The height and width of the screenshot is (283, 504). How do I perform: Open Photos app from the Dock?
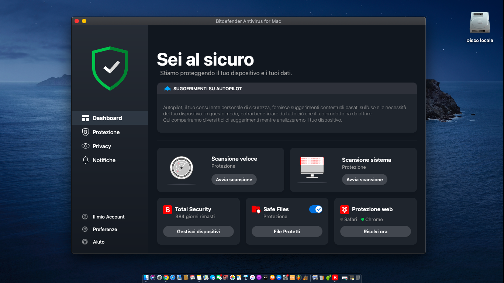[x=232, y=277]
